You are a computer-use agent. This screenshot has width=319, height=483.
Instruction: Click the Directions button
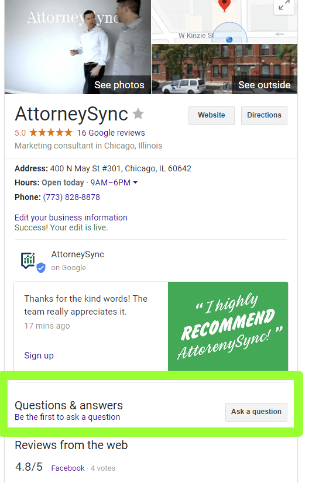[x=264, y=116]
